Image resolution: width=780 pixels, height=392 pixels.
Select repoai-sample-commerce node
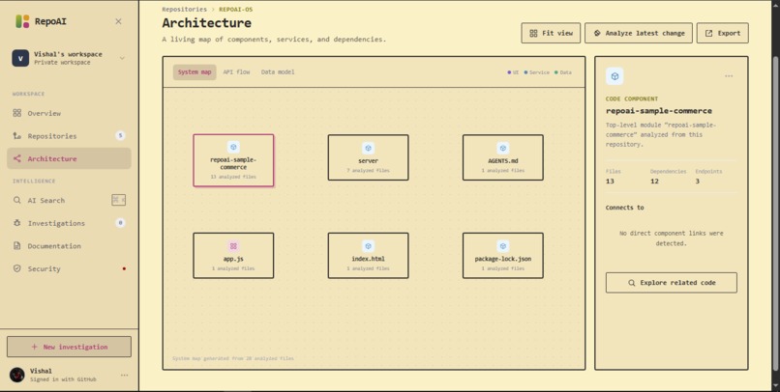(233, 160)
